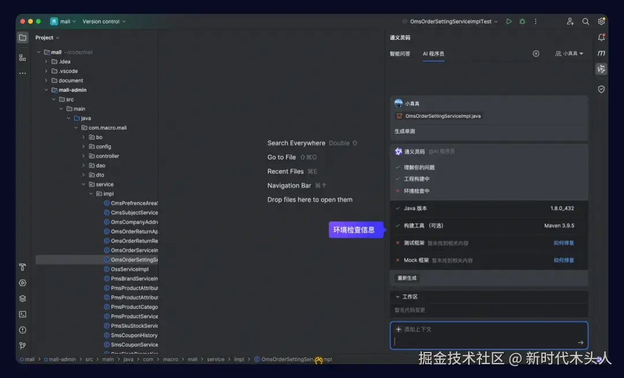The image size is (624, 378).
Task: Open the Git tool window
Action: tap(23, 346)
